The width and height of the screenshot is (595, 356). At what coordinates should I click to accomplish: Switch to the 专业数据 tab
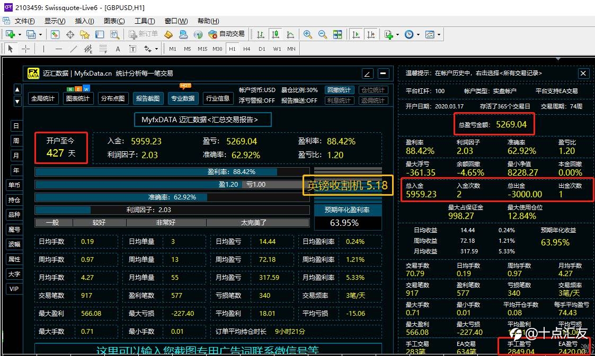(x=182, y=98)
